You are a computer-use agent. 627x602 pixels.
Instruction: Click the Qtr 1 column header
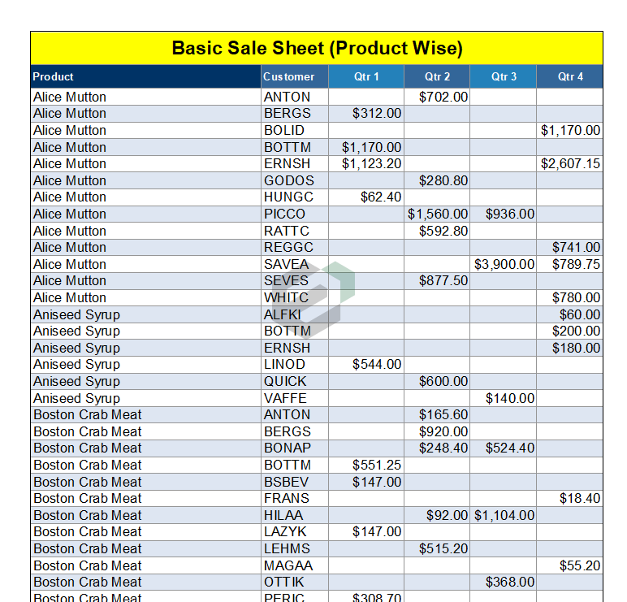(x=366, y=76)
